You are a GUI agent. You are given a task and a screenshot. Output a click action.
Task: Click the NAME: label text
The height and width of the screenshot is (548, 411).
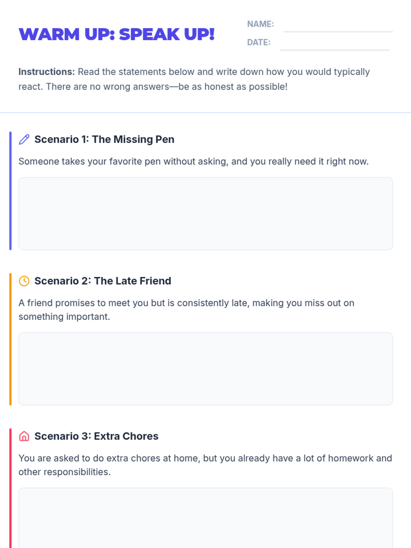(x=260, y=24)
